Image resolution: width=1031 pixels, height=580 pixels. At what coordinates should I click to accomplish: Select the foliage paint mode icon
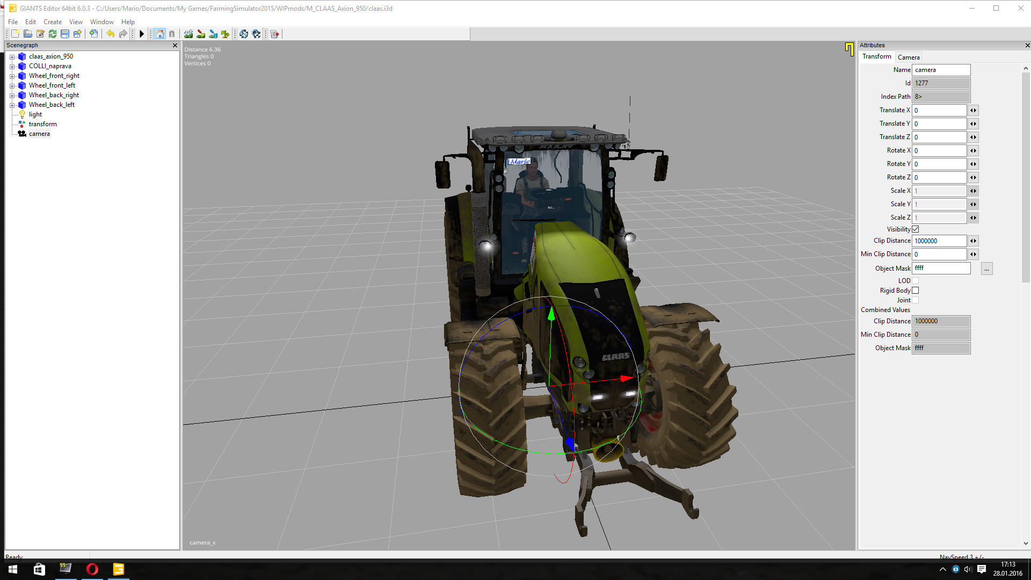tap(226, 34)
